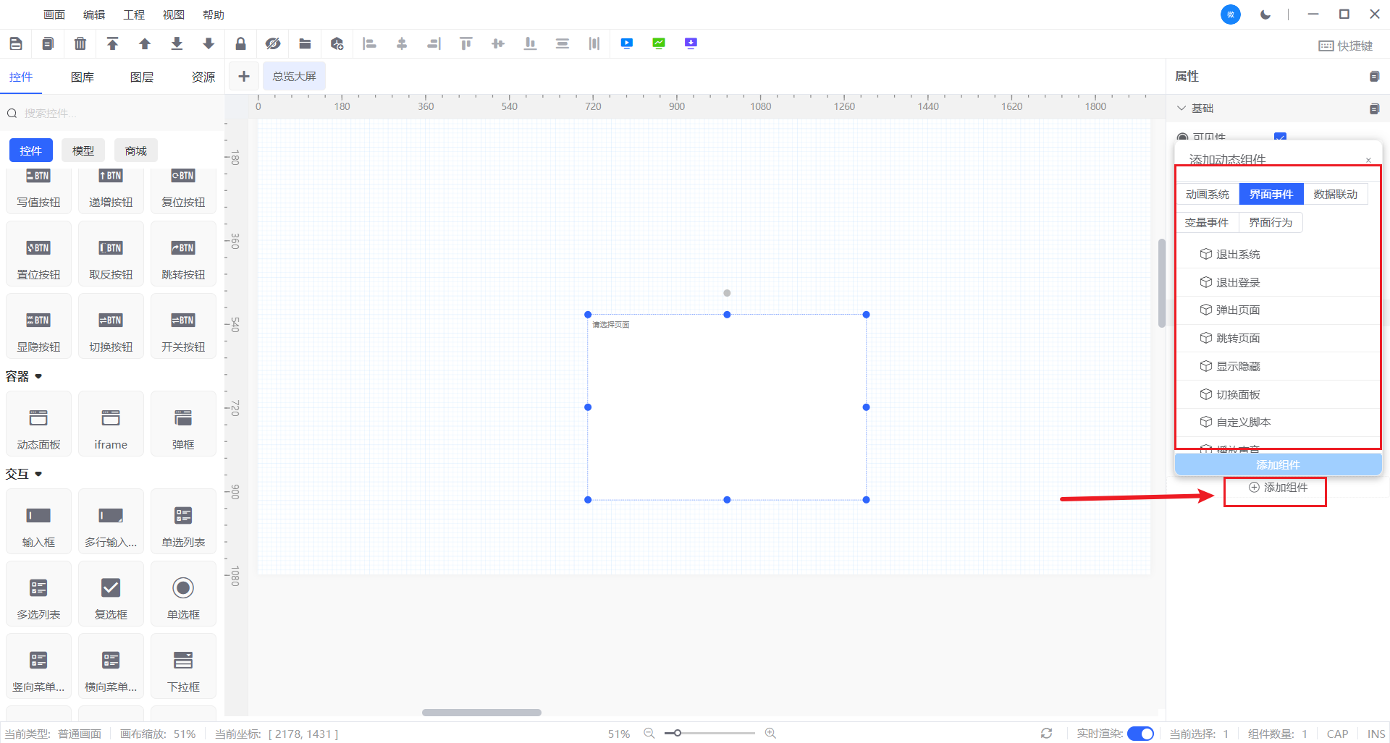Open the 工程 menu

134,14
